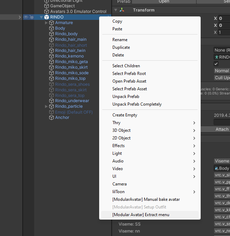The width and height of the screenshot is (230, 236).
Task: Open the Cull Update culling dropdown
Action: 222,78
